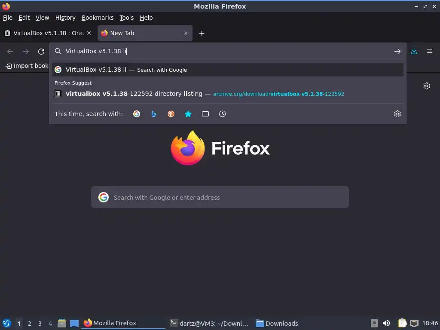Open the clipboard manager tray icon
Screen dimensions: 440x330
(x=402, y=323)
